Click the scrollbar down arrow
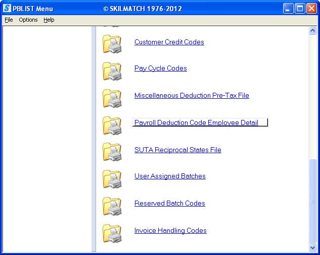This screenshot has height=255, width=320. [312, 247]
